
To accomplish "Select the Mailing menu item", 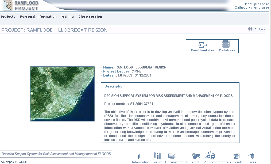I will pos(67,17).
